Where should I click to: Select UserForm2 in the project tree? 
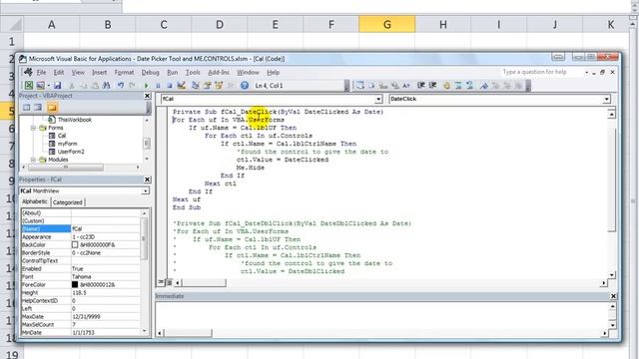pos(71,152)
